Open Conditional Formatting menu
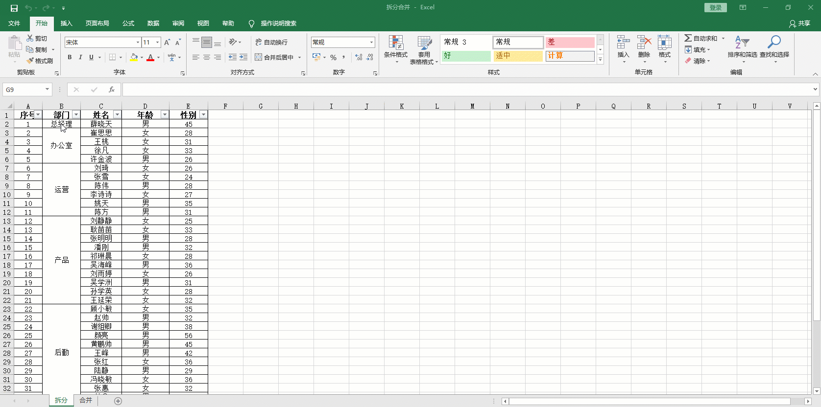 pos(396,50)
